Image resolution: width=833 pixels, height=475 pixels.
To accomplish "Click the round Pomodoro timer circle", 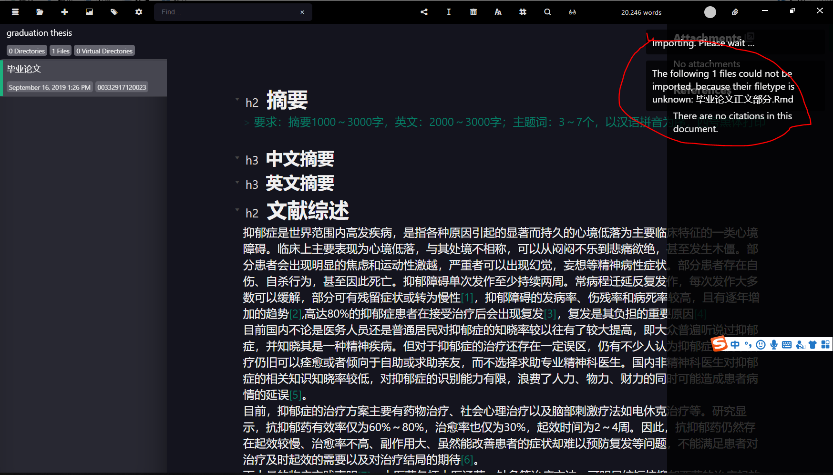I will 710,12.
